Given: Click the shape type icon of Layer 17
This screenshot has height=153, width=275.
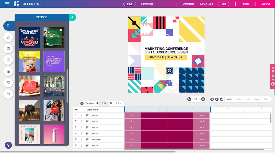Looking at the screenshot, I should 87,127.
